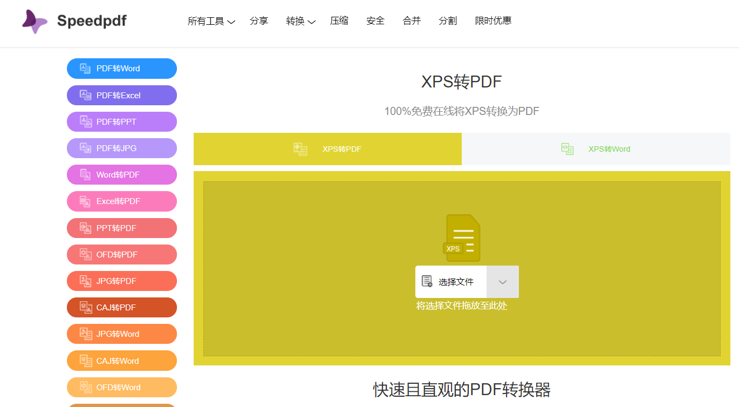Click the large XPS file icon
Viewport: 739px width, 407px height.
click(462, 238)
